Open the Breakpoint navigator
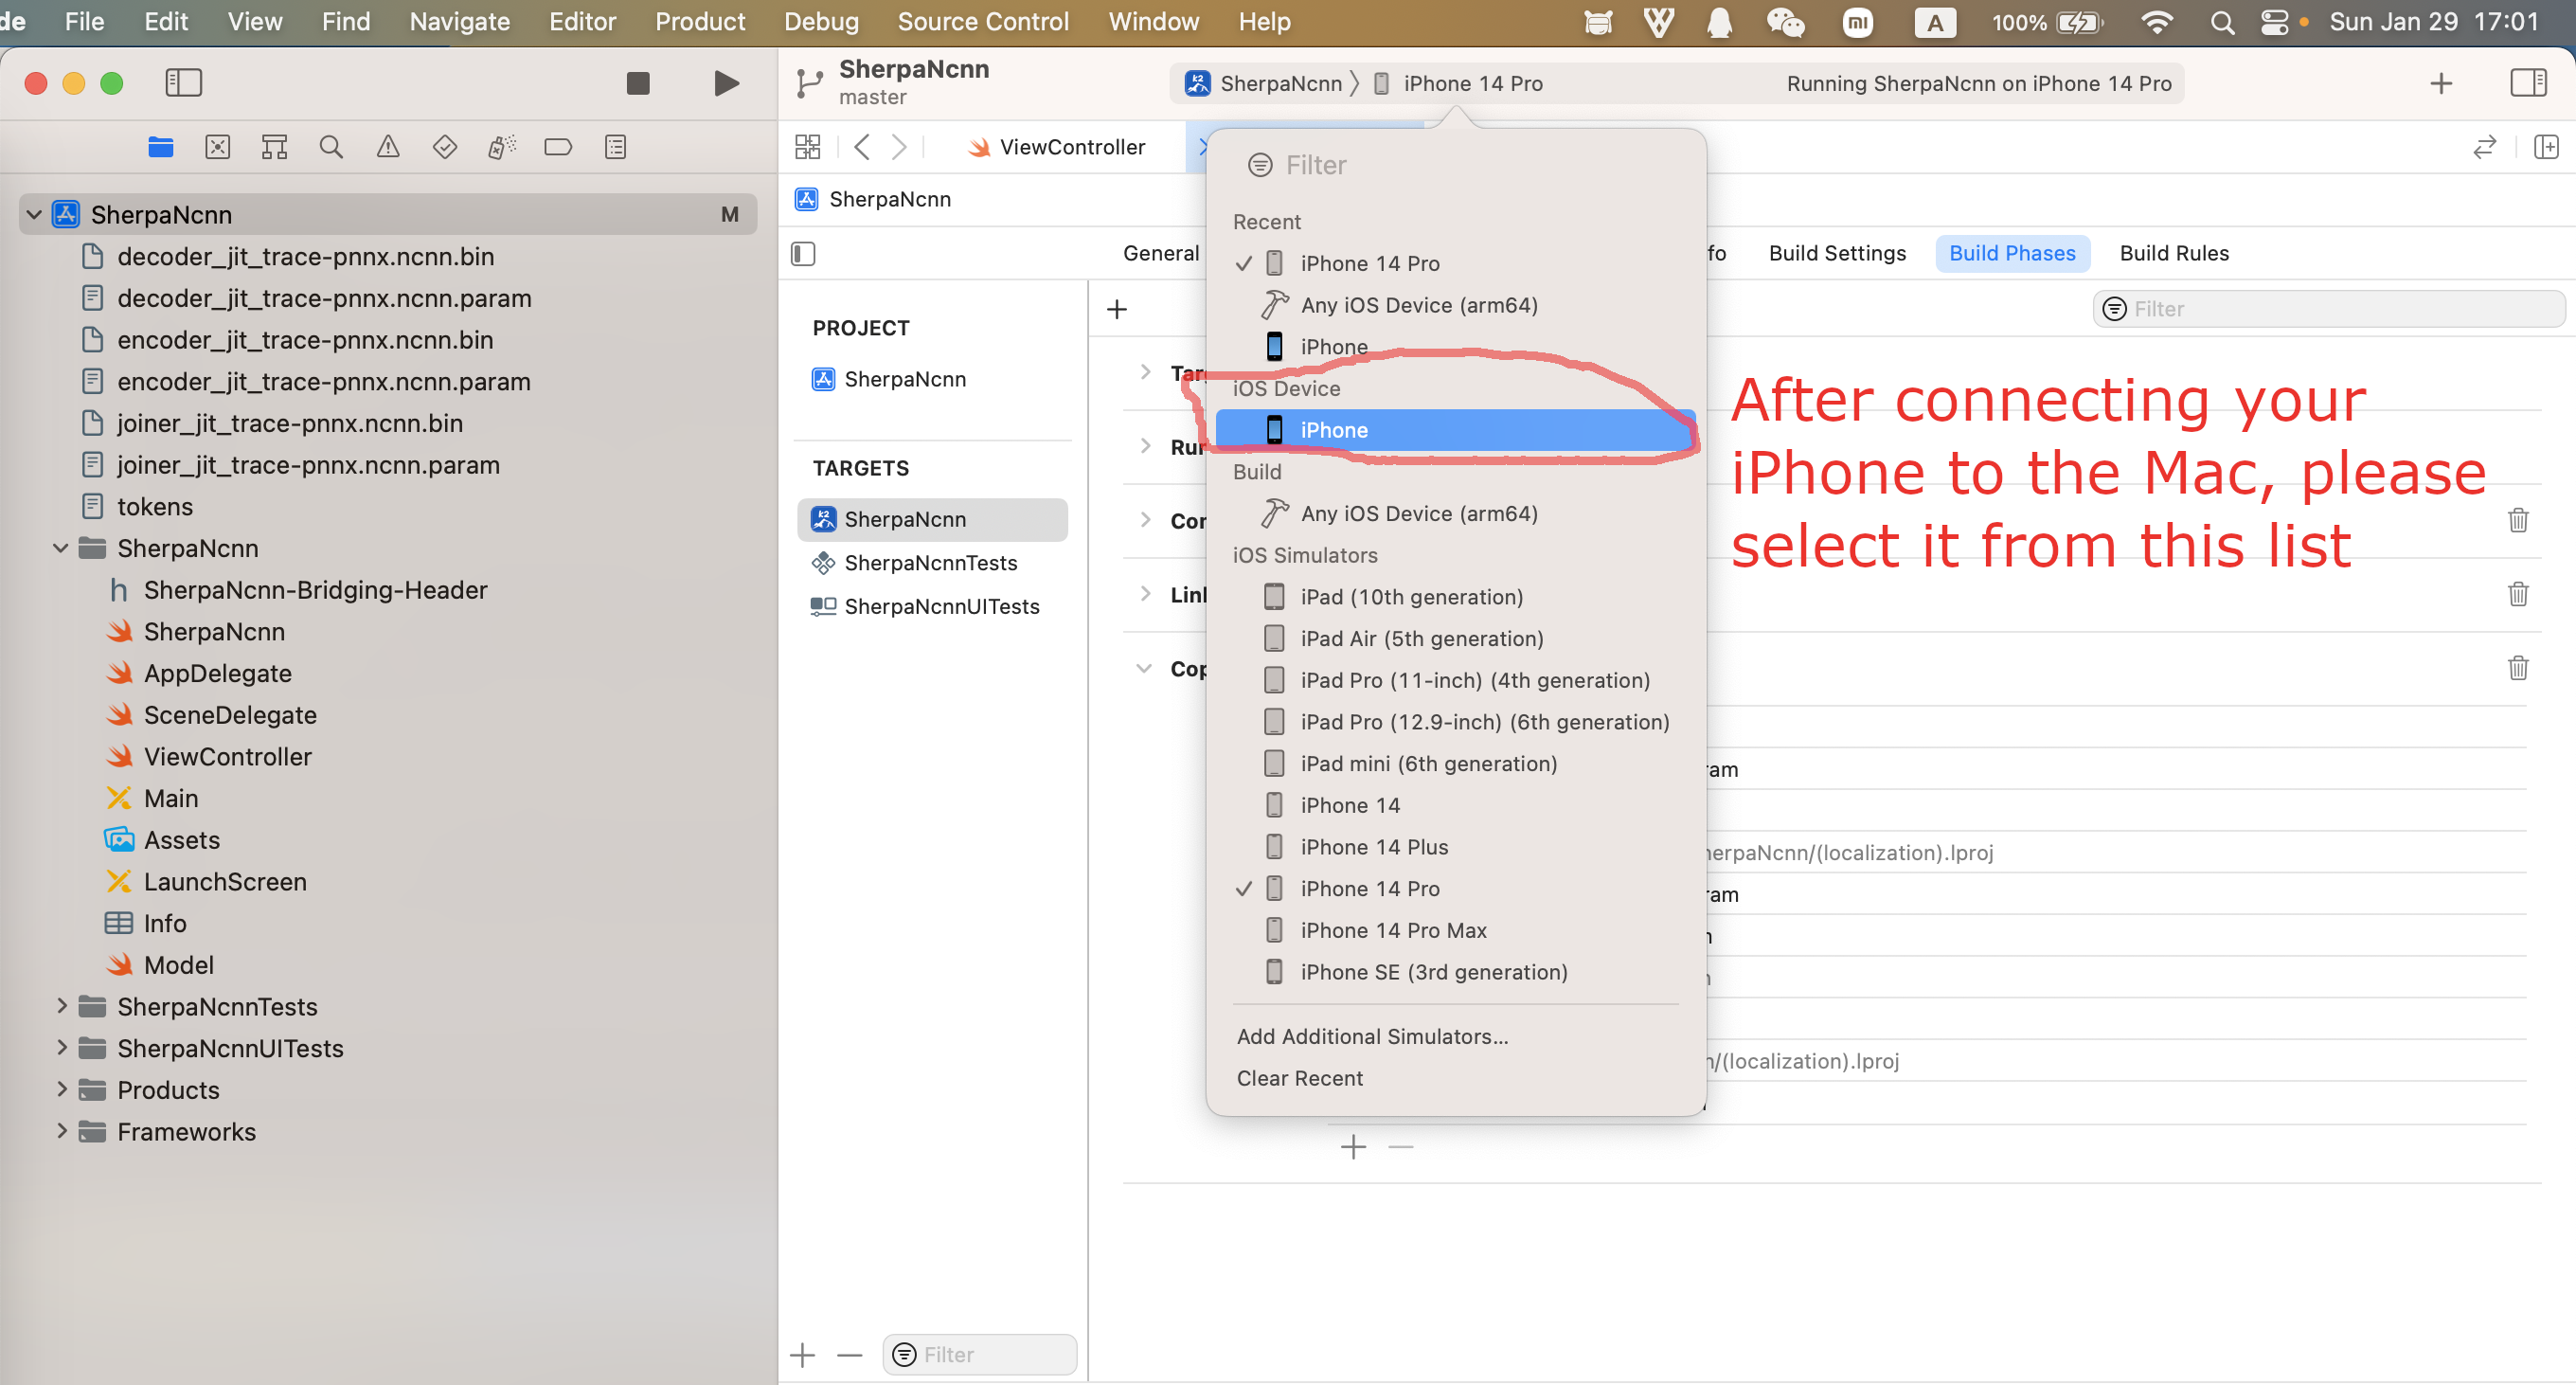The height and width of the screenshot is (1385, 2576). pos(558,148)
